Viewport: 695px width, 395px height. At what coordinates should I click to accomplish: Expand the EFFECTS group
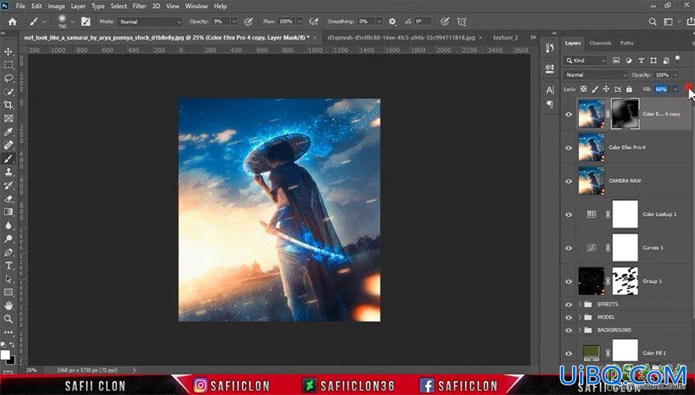click(580, 305)
